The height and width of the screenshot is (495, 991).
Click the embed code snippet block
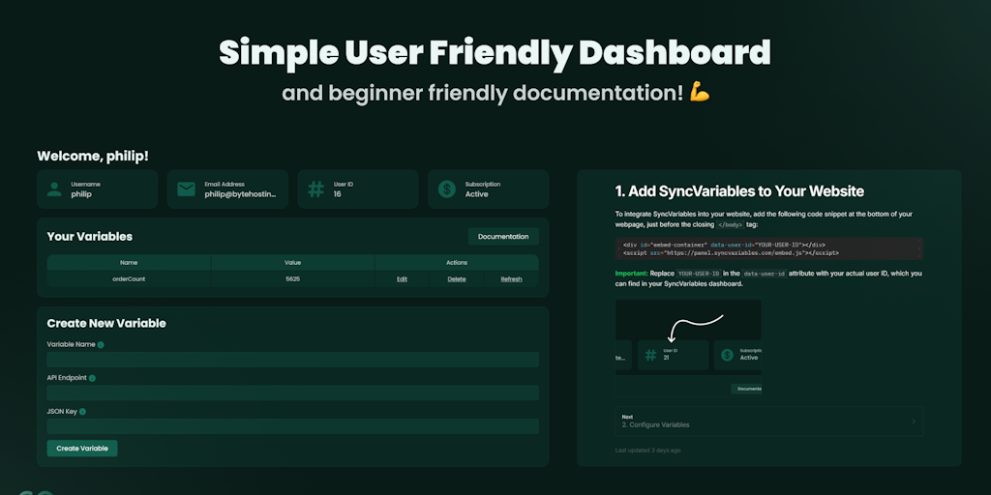point(768,248)
